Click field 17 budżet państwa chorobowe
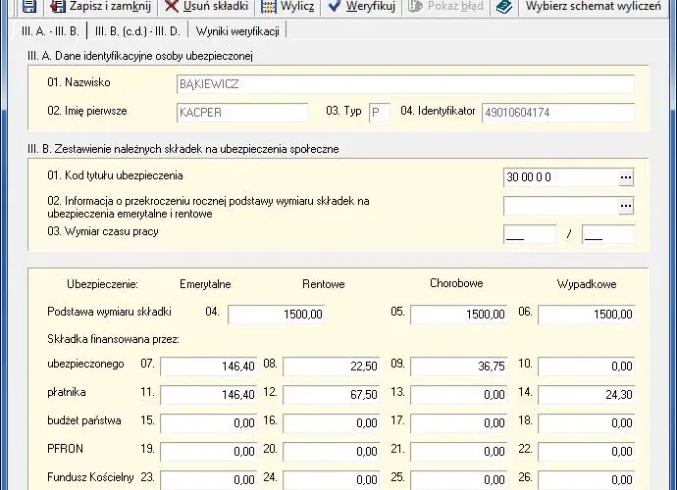 point(459,423)
